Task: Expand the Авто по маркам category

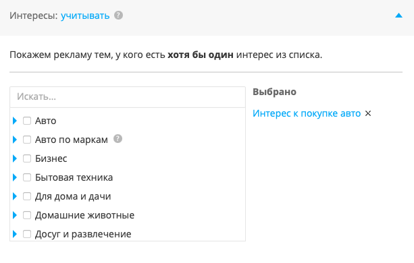Action: (15, 140)
